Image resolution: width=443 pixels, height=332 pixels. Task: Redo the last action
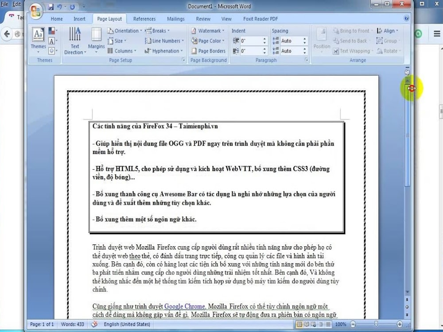(72, 7)
